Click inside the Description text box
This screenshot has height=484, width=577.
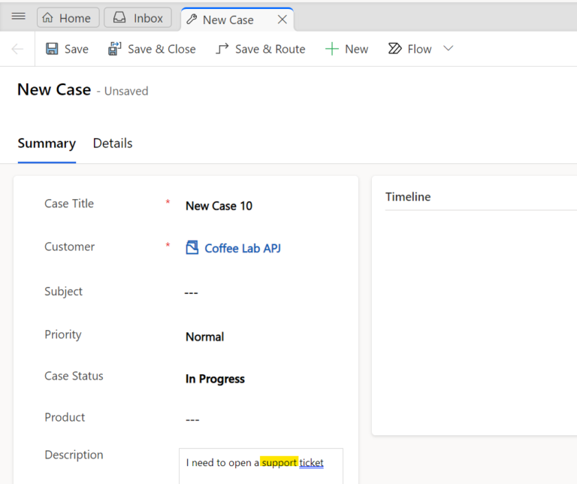261,466
